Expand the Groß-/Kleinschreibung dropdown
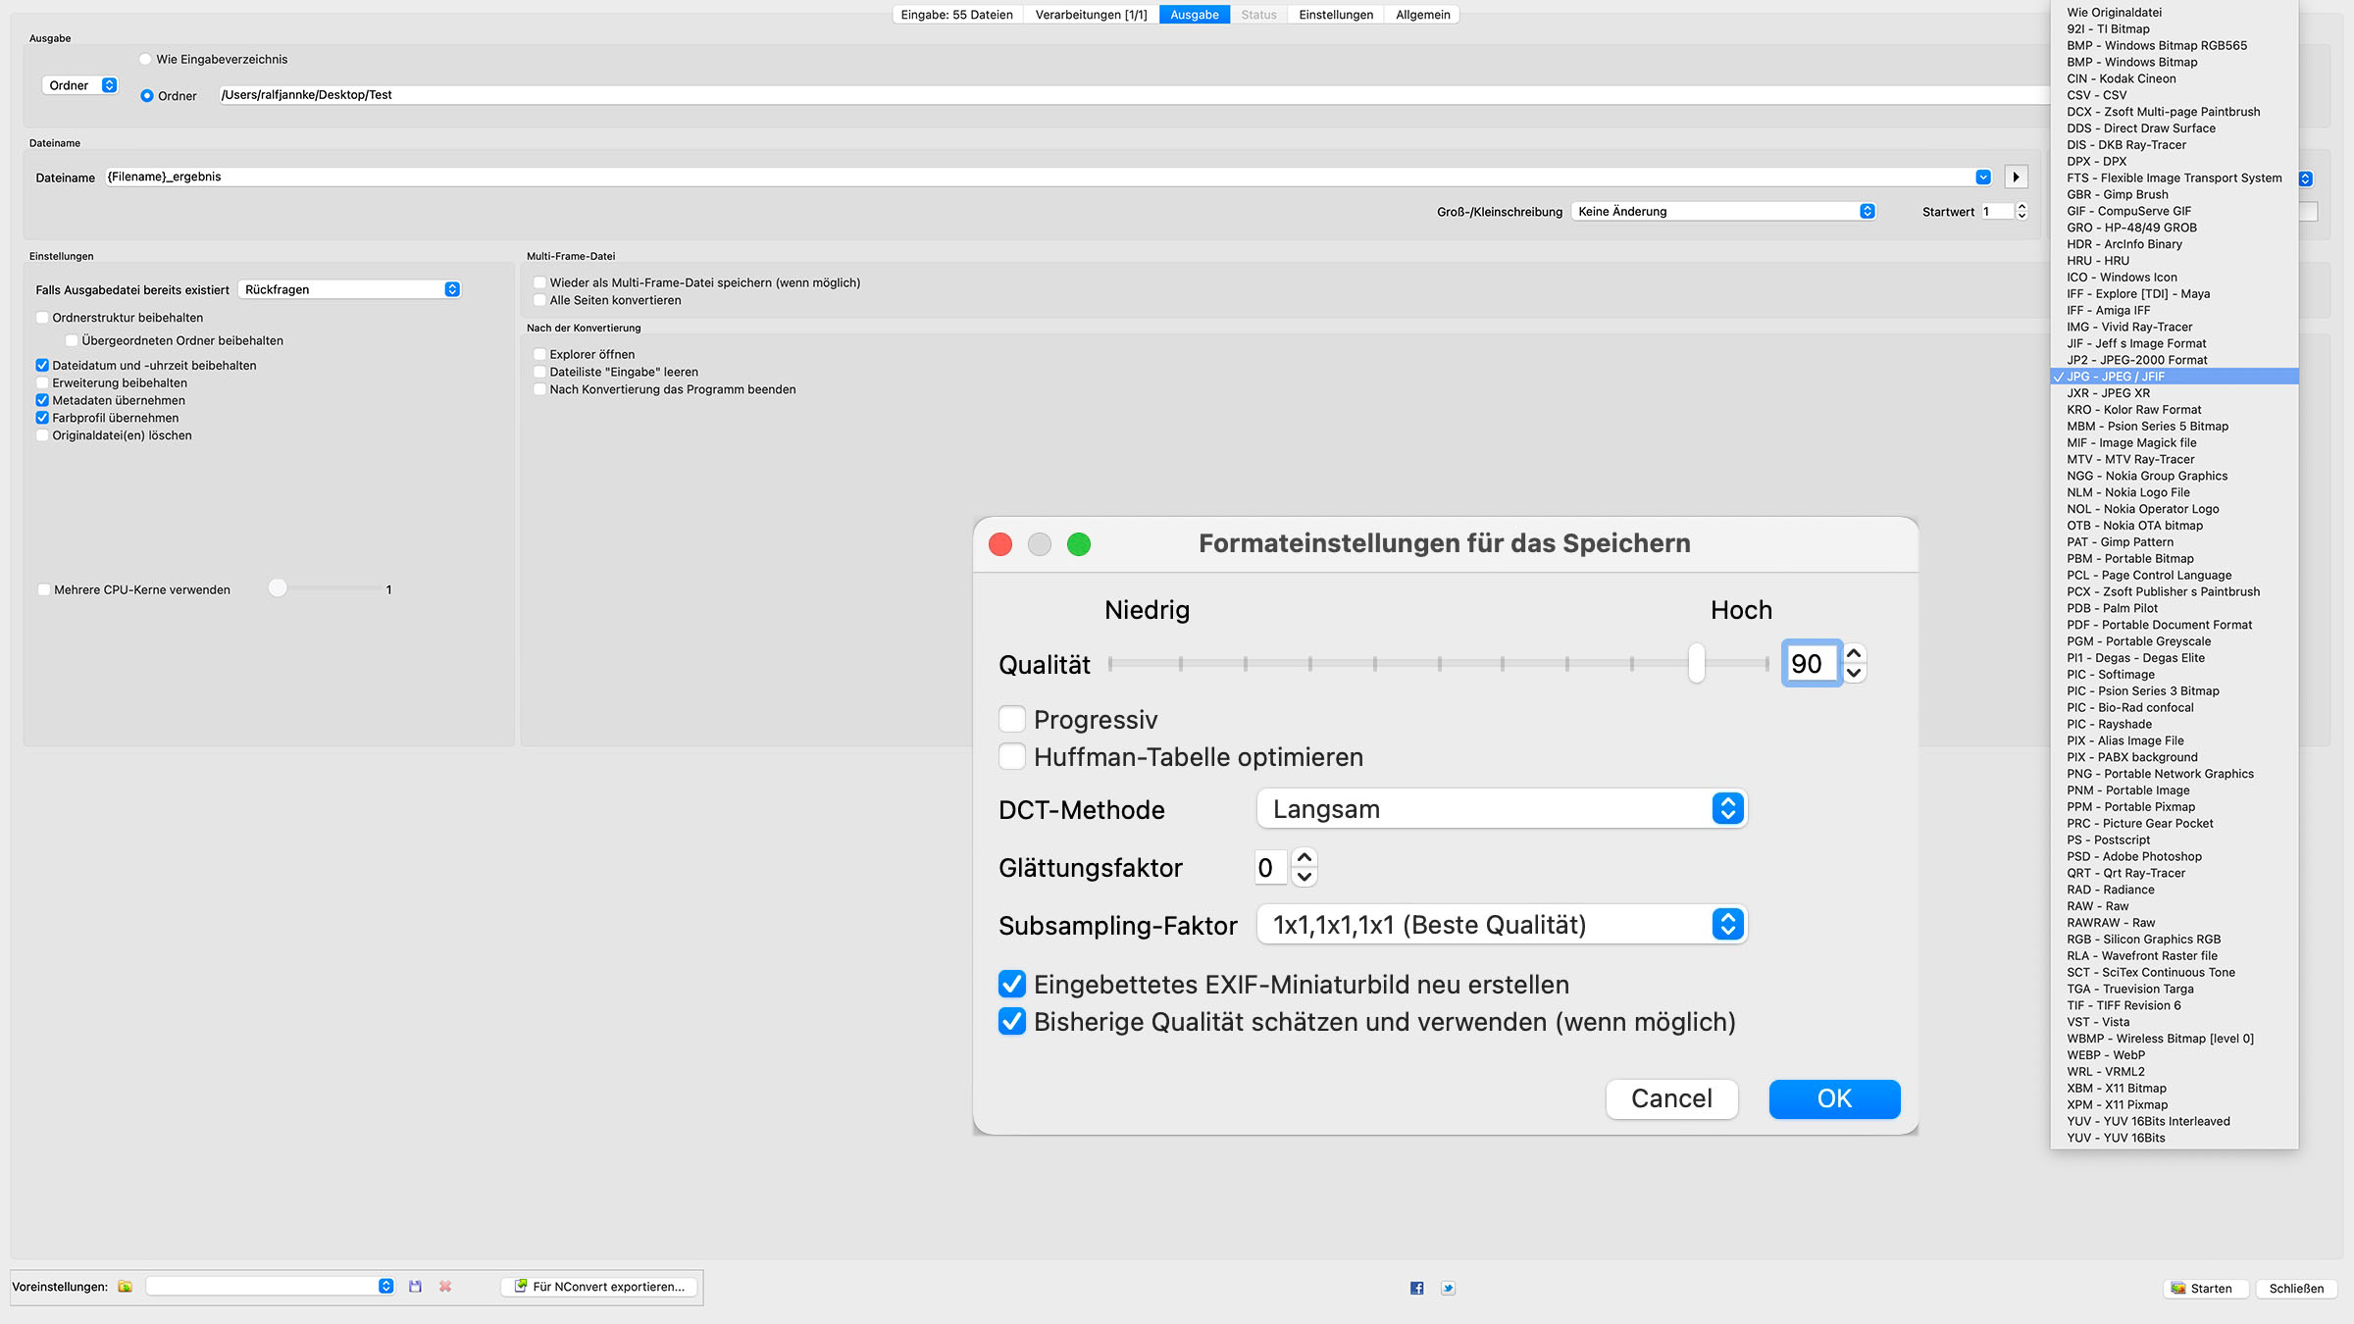2354x1324 pixels. click(x=1723, y=212)
